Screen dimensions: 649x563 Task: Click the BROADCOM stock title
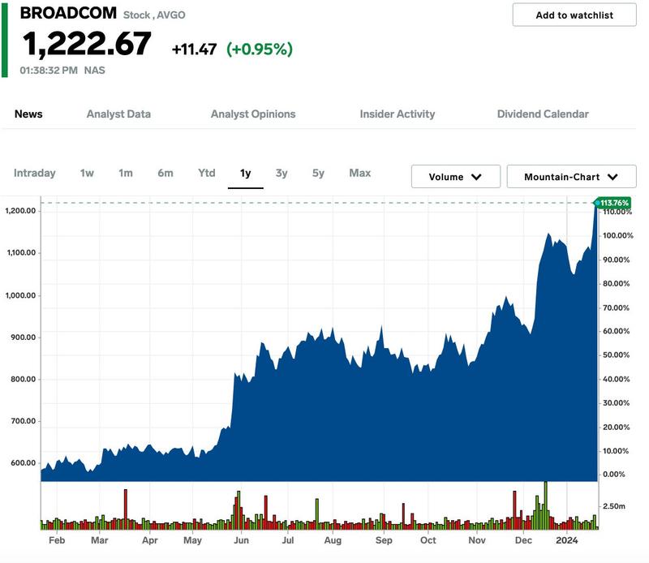68,13
